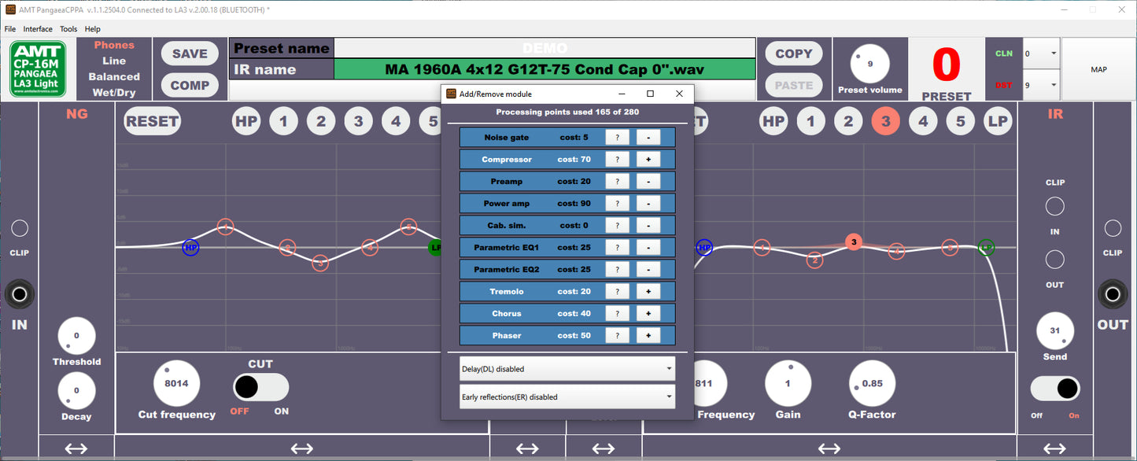
Task: Select band 3 button in right EQ
Action: (885, 121)
